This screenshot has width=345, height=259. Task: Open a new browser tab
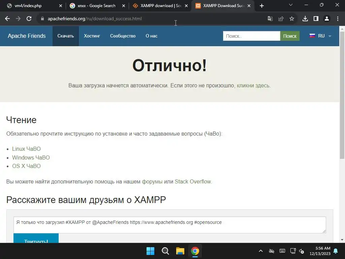tap(261, 6)
